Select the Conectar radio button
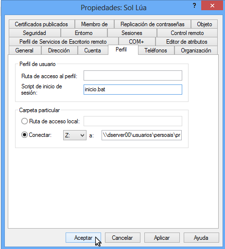The height and width of the screenshot is (249, 225). click(24, 135)
